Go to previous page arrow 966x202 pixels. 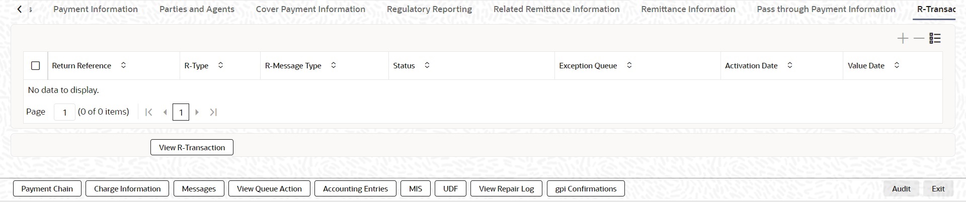click(x=165, y=112)
